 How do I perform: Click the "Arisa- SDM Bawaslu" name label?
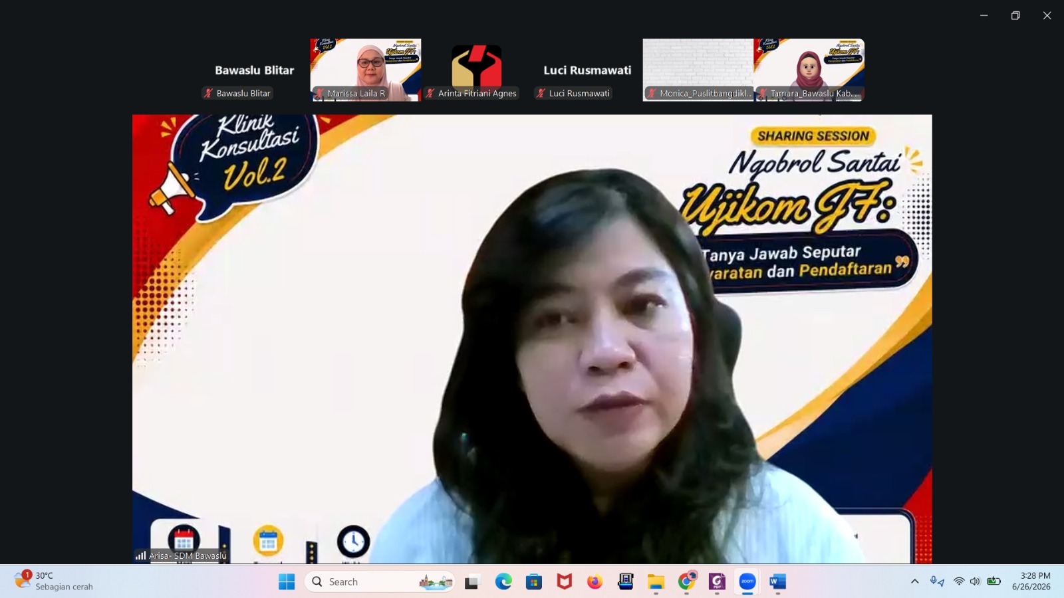(x=188, y=555)
